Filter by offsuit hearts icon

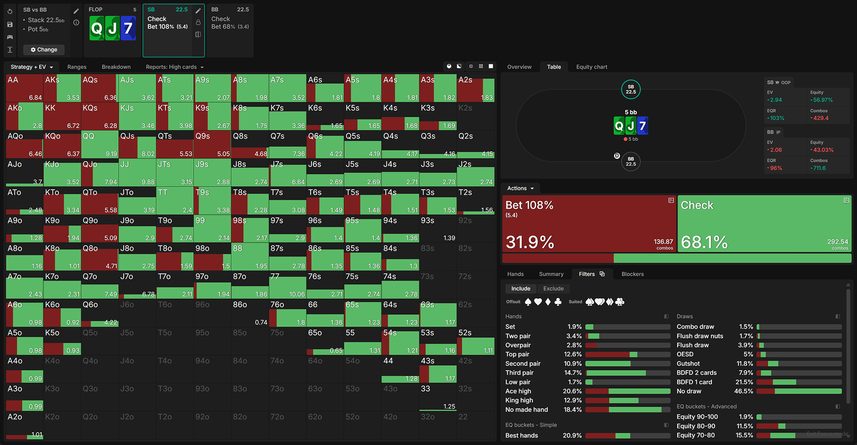tap(538, 302)
